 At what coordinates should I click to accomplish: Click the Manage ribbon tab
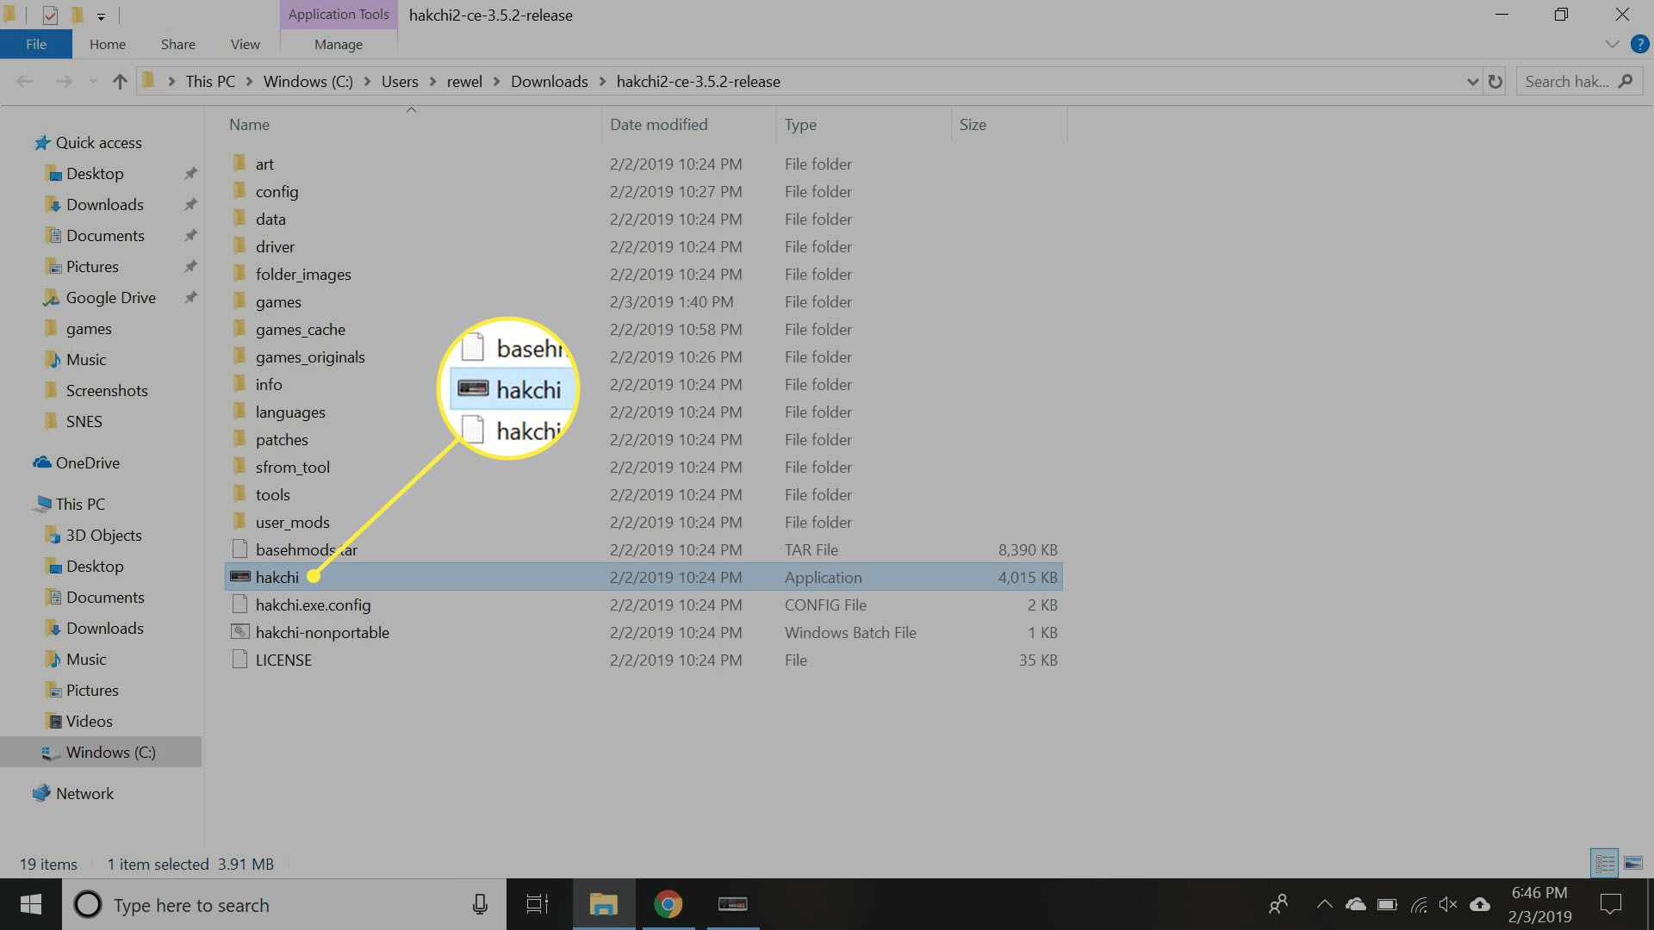338,43
